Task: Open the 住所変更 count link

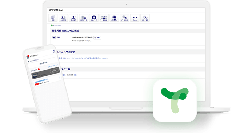Action: [75, 75]
